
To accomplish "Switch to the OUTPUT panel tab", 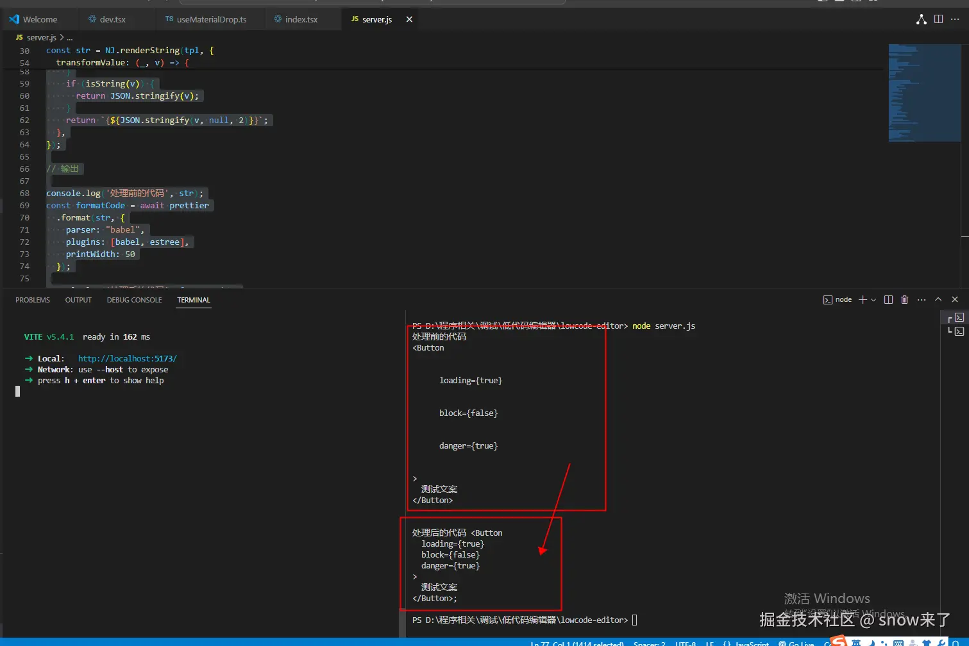I will (x=78, y=300).
